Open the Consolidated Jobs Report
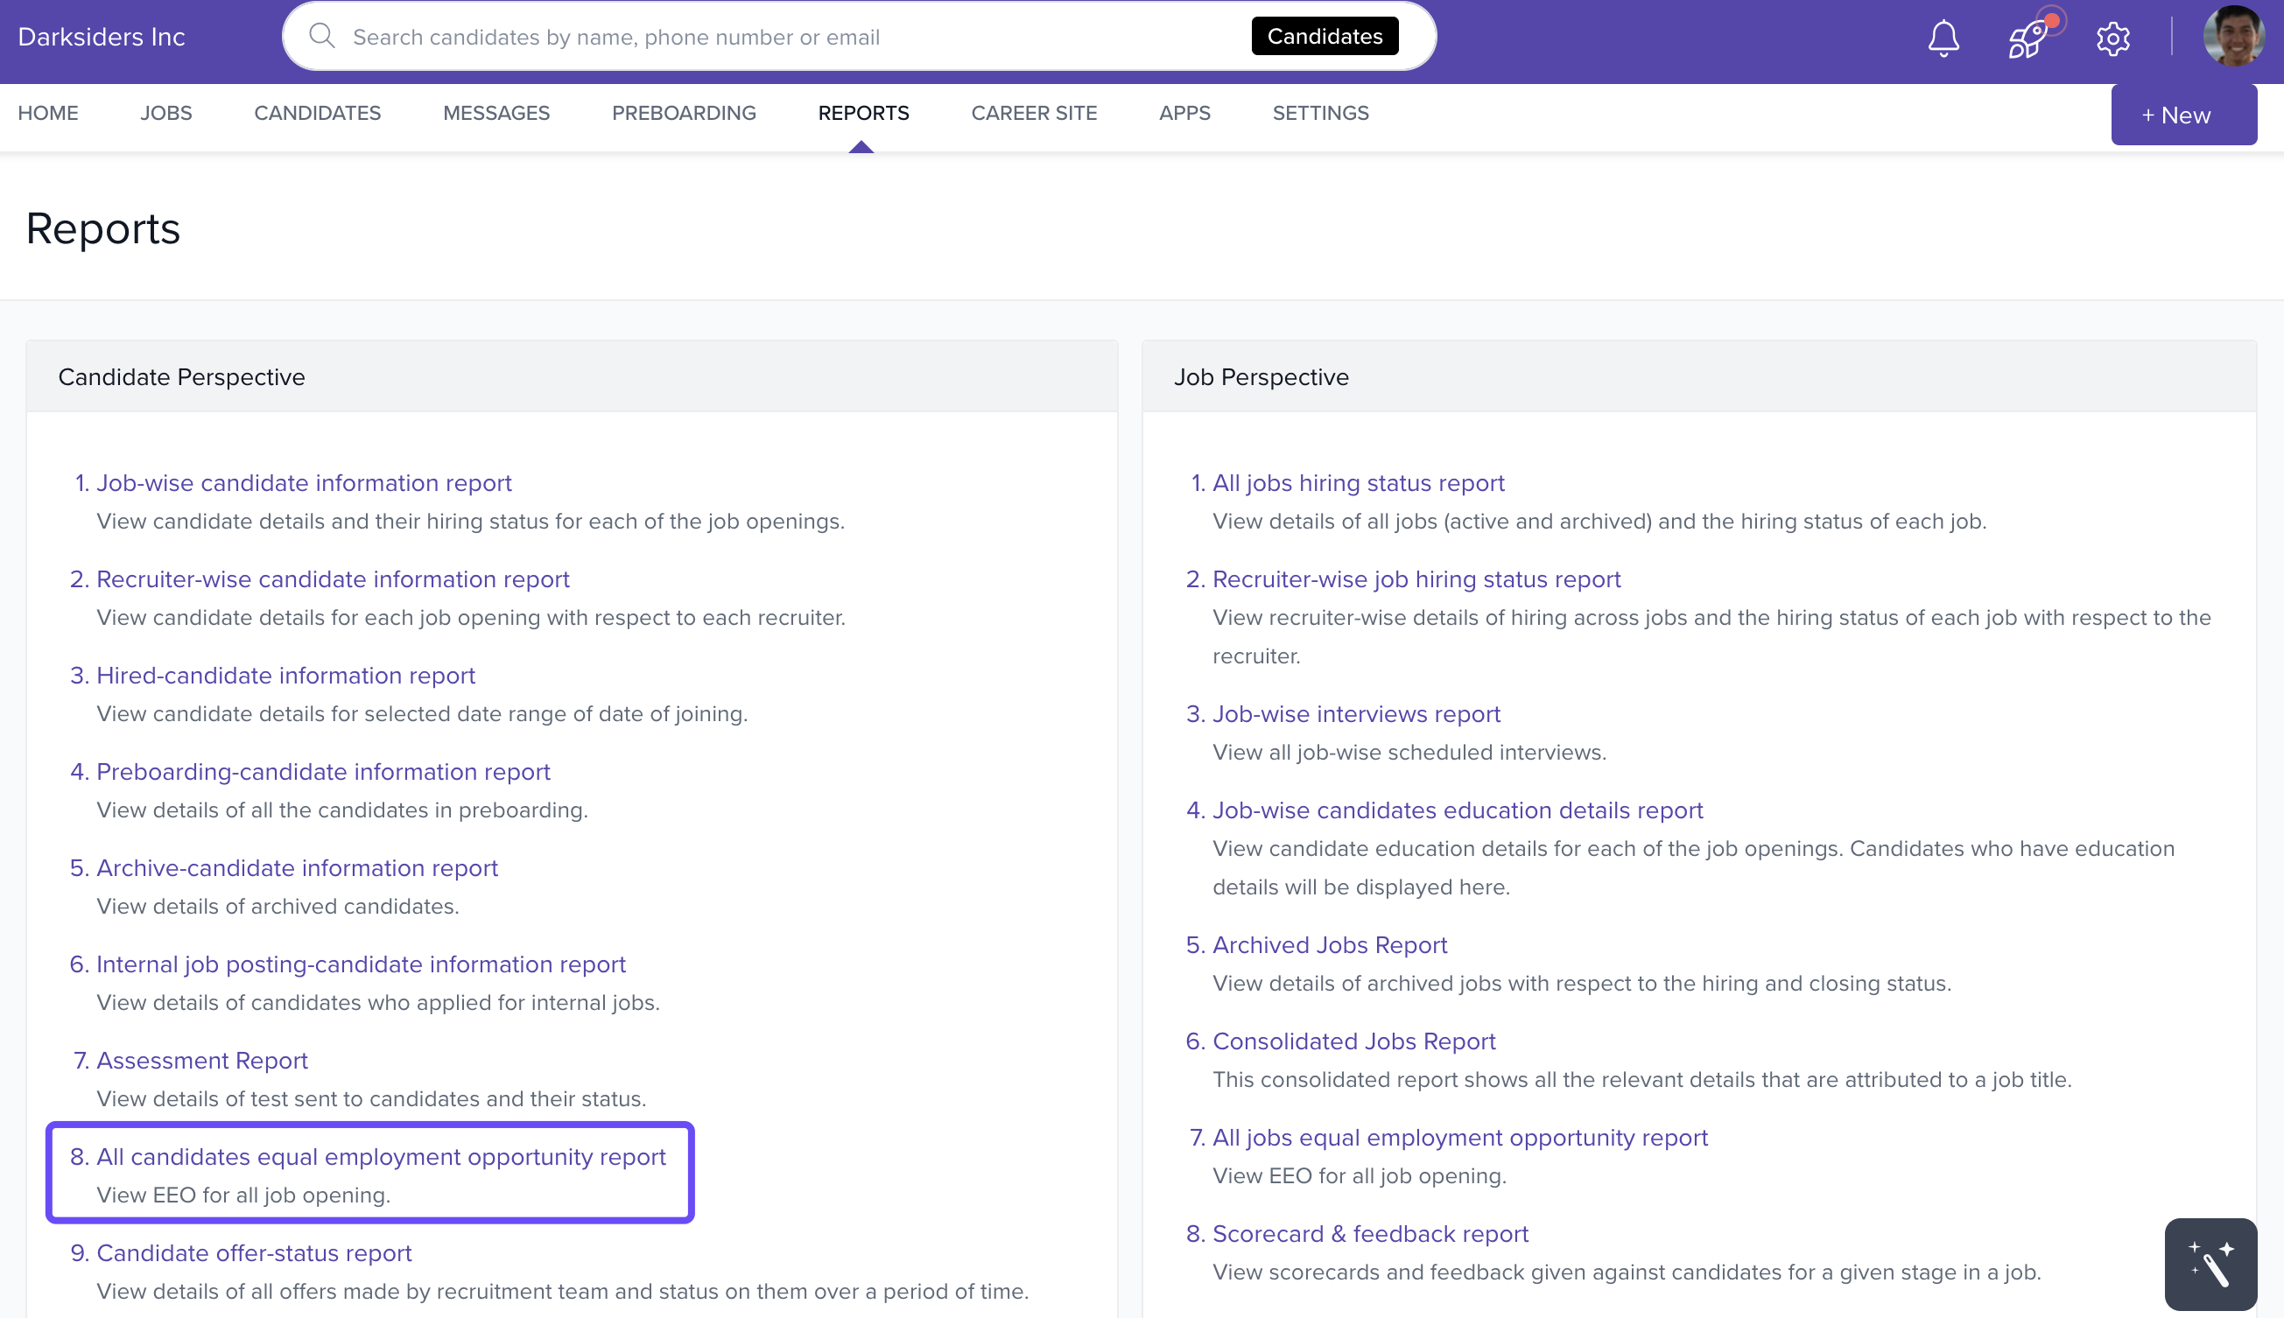2284x1318 pixels. coord(1353,1041)
